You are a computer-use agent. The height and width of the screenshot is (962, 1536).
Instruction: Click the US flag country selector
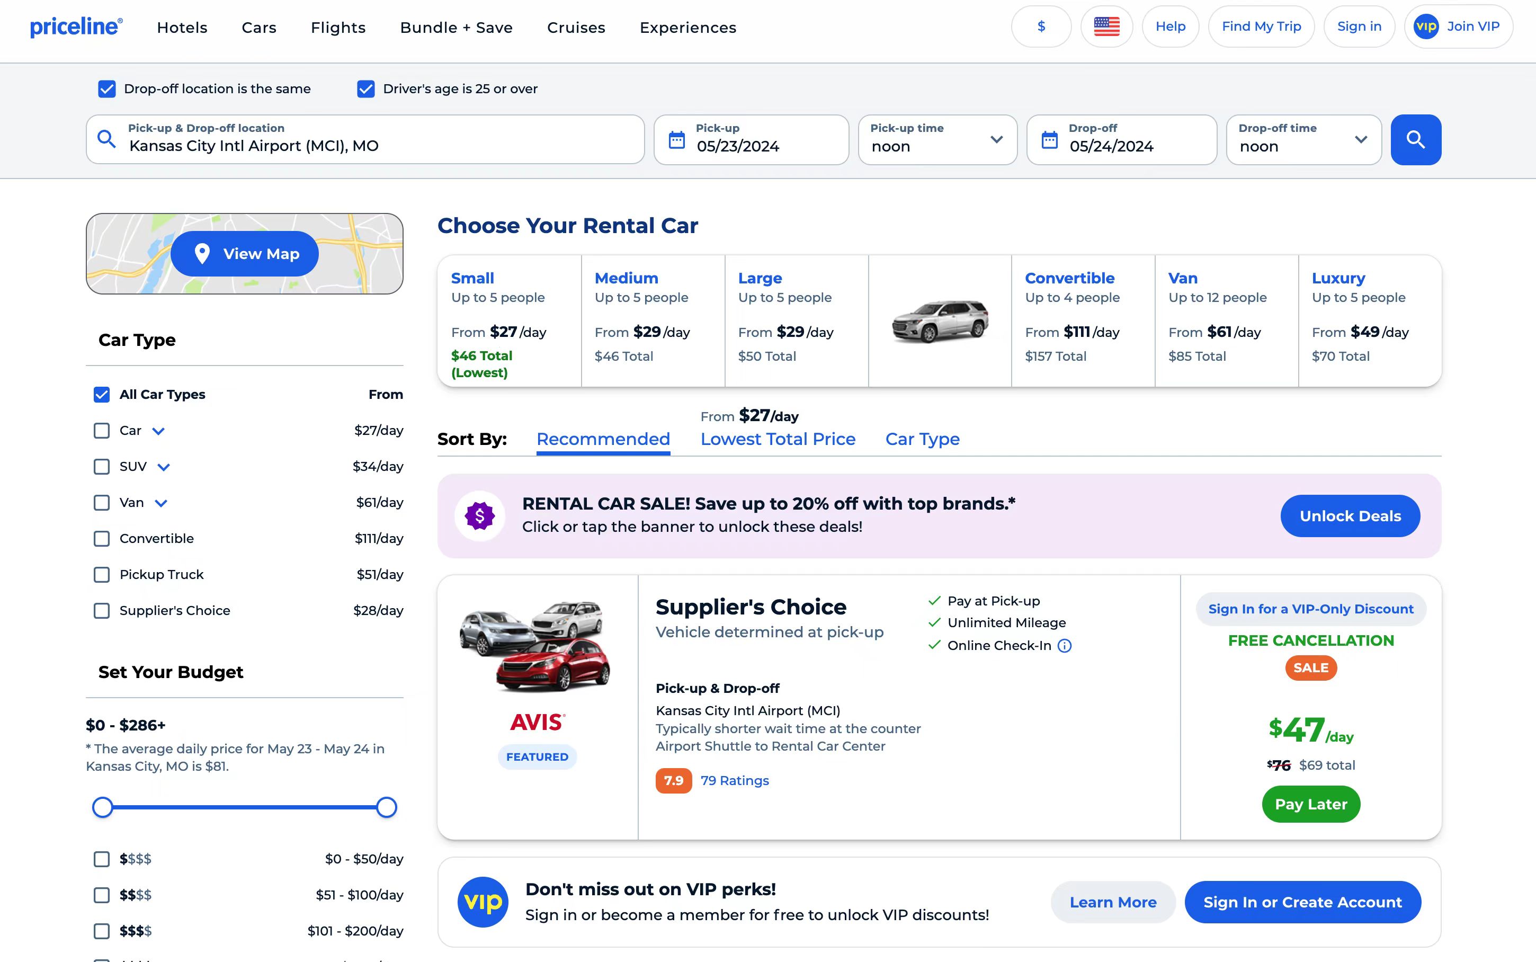(1106, 26)
